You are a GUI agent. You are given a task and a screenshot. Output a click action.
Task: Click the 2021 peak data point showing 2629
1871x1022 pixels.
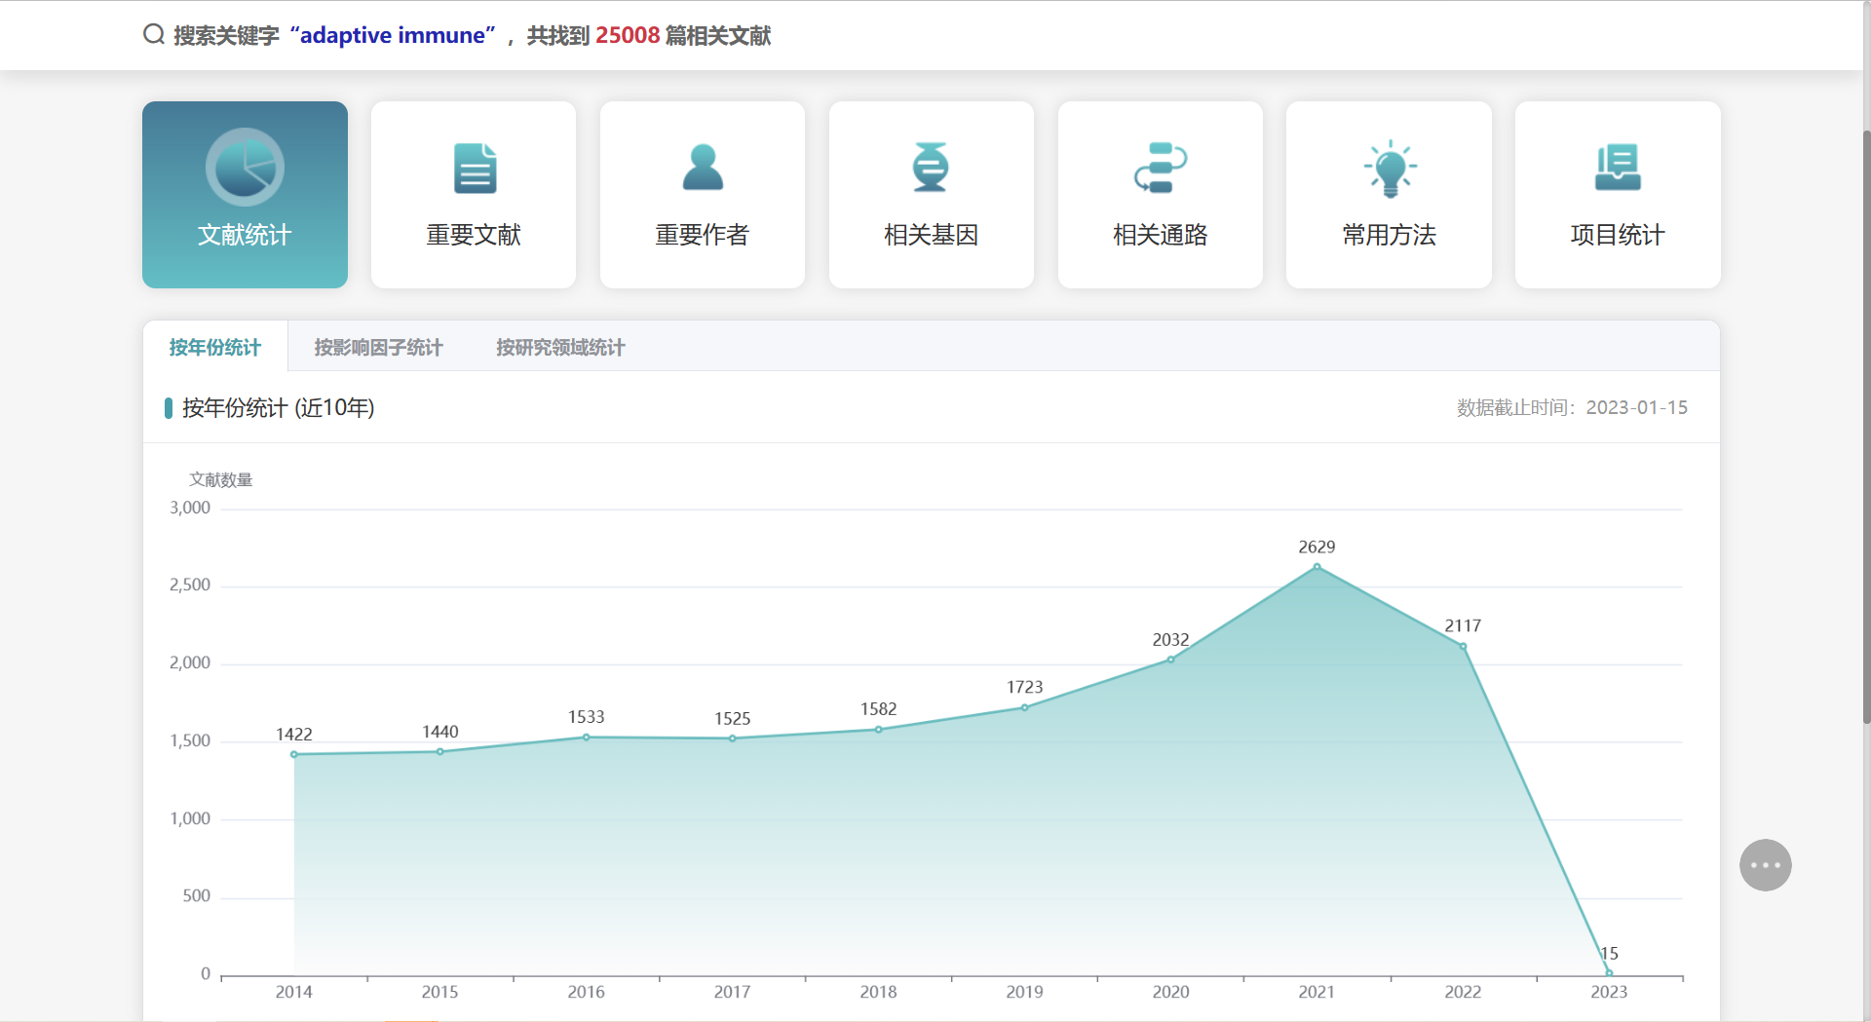tap(1317, 566)
